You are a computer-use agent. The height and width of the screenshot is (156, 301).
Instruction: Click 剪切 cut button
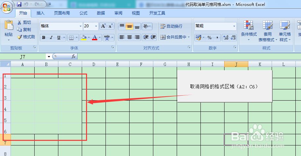point(24,22)
